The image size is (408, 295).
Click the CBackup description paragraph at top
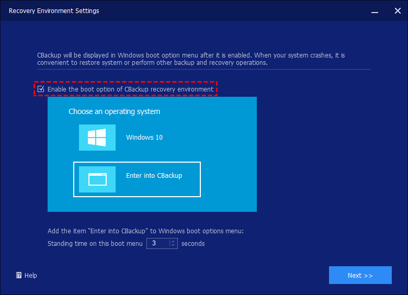click(191, 59)
